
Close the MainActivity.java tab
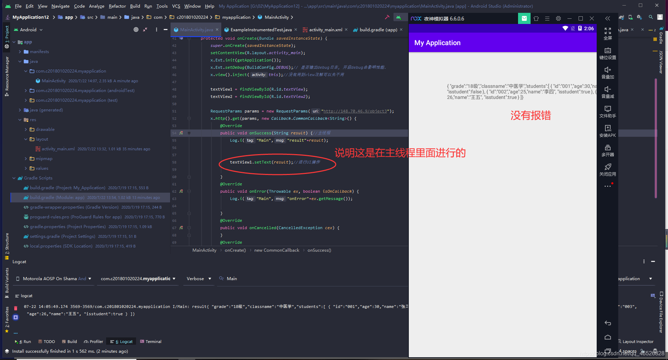(x=217, y=30)
